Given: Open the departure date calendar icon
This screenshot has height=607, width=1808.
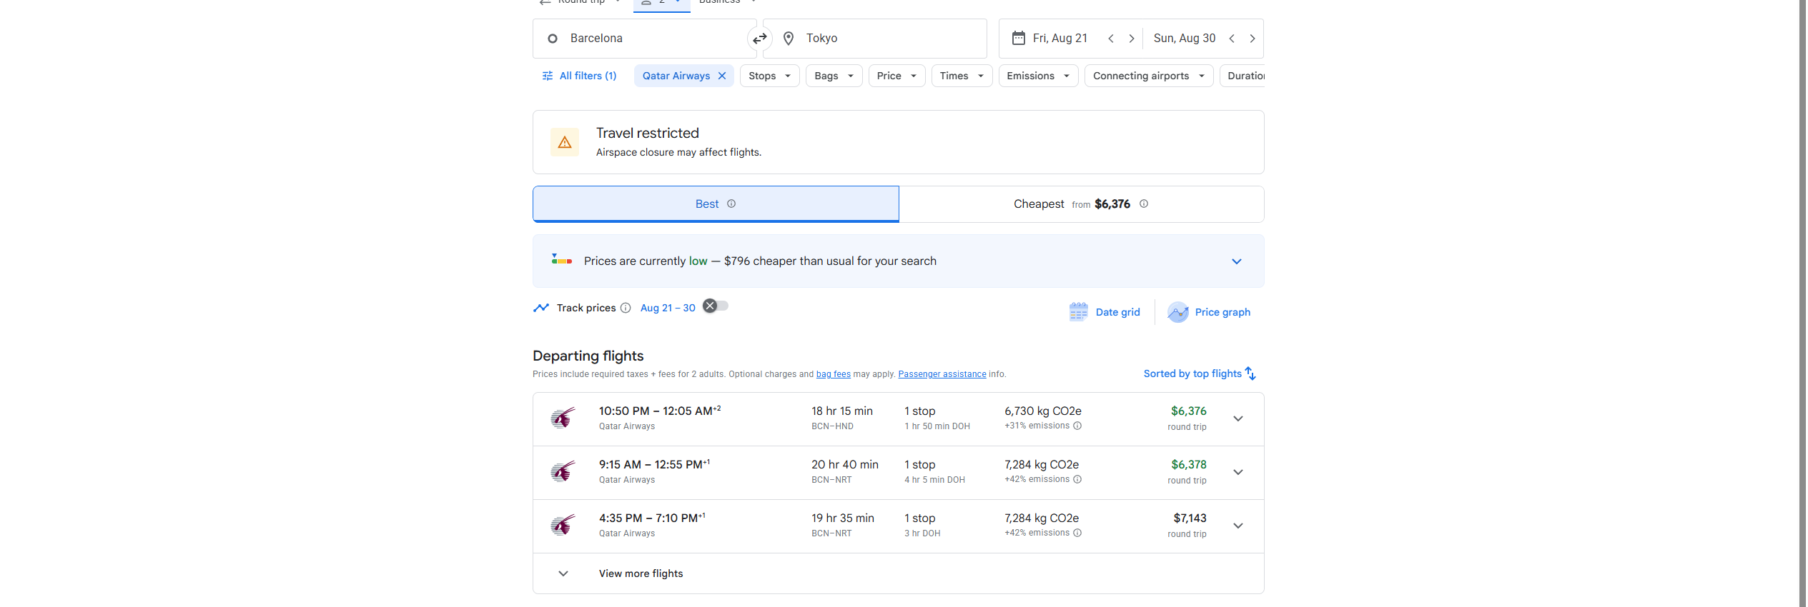Looking at the screenshot, I should 1019,38.
